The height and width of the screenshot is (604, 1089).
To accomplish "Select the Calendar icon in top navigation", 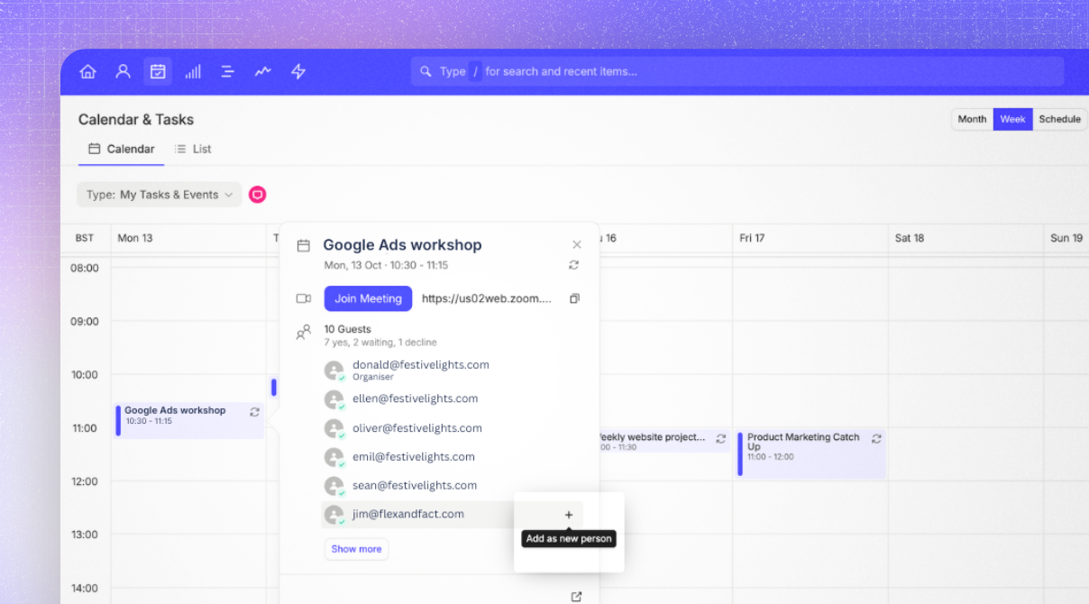I will (158, 71).
